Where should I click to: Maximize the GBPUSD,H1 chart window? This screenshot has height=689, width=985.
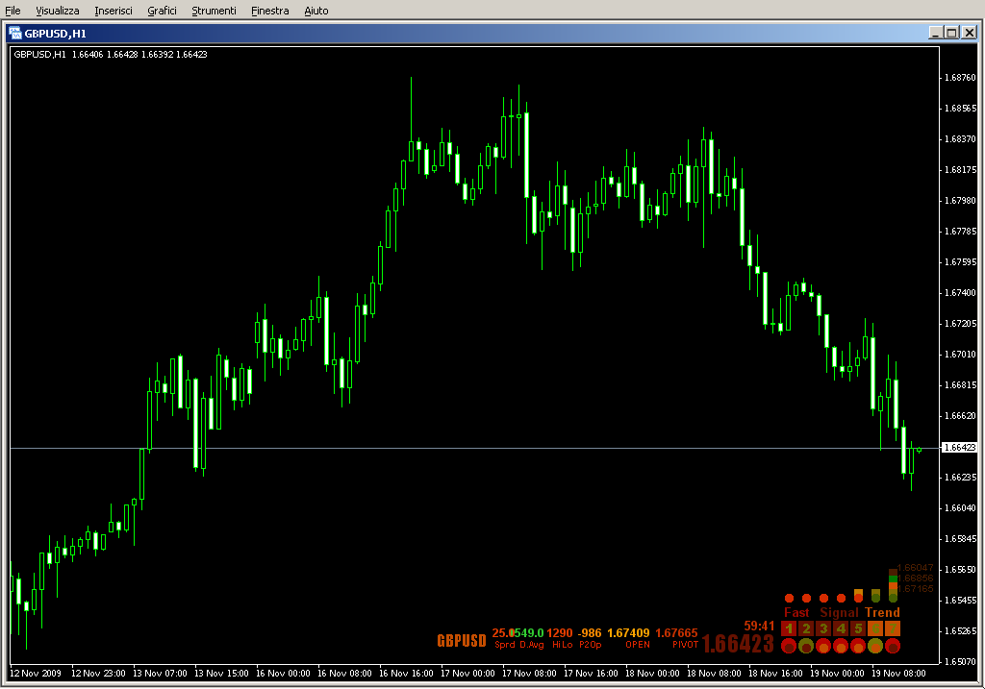point(951,33)
